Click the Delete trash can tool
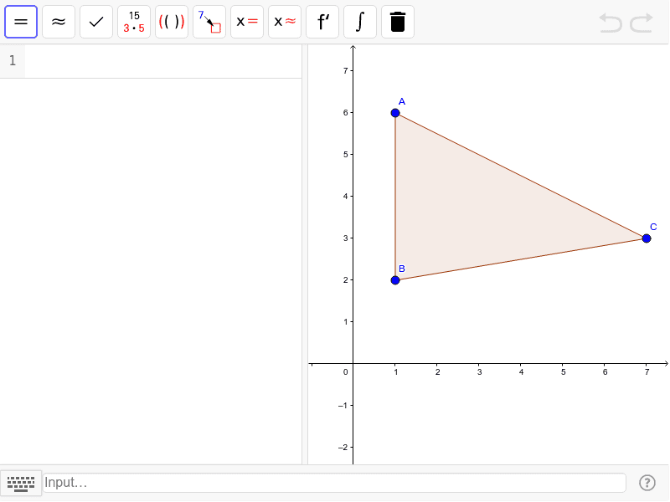Viewport: 670px width, 502px height. [397, 22]
